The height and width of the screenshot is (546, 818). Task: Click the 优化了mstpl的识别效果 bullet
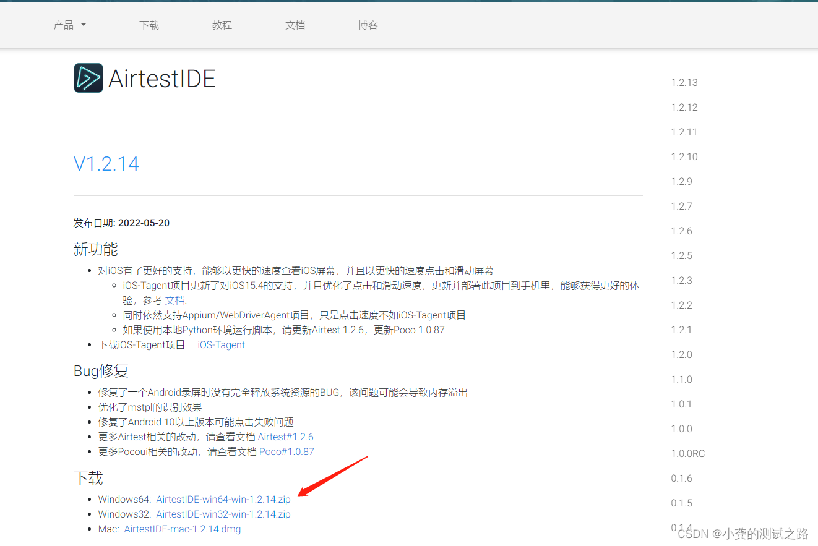pos(150,407)
